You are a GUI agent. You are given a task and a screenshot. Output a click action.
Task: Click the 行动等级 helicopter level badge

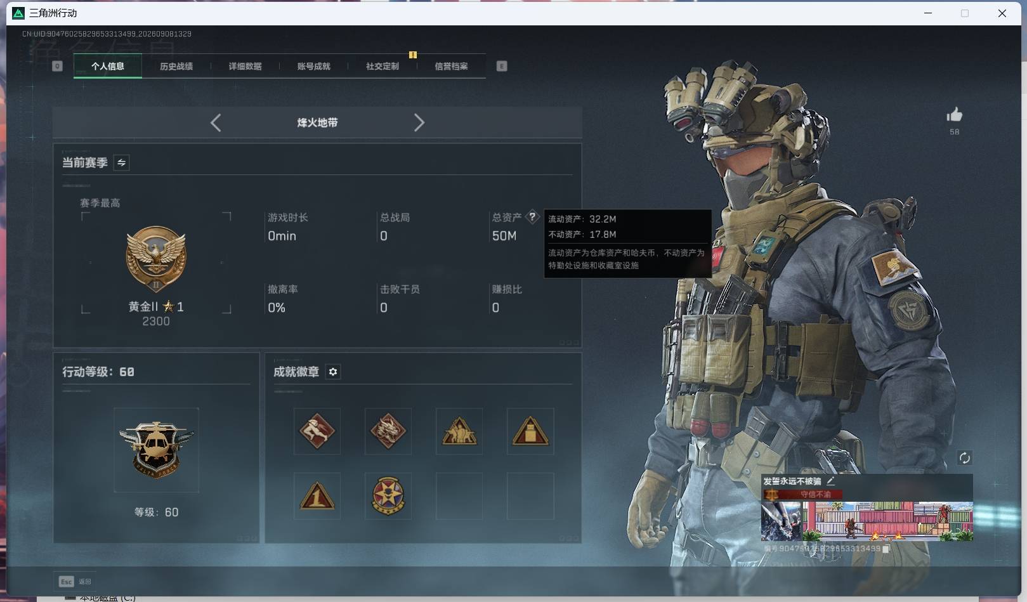(156, 450)
